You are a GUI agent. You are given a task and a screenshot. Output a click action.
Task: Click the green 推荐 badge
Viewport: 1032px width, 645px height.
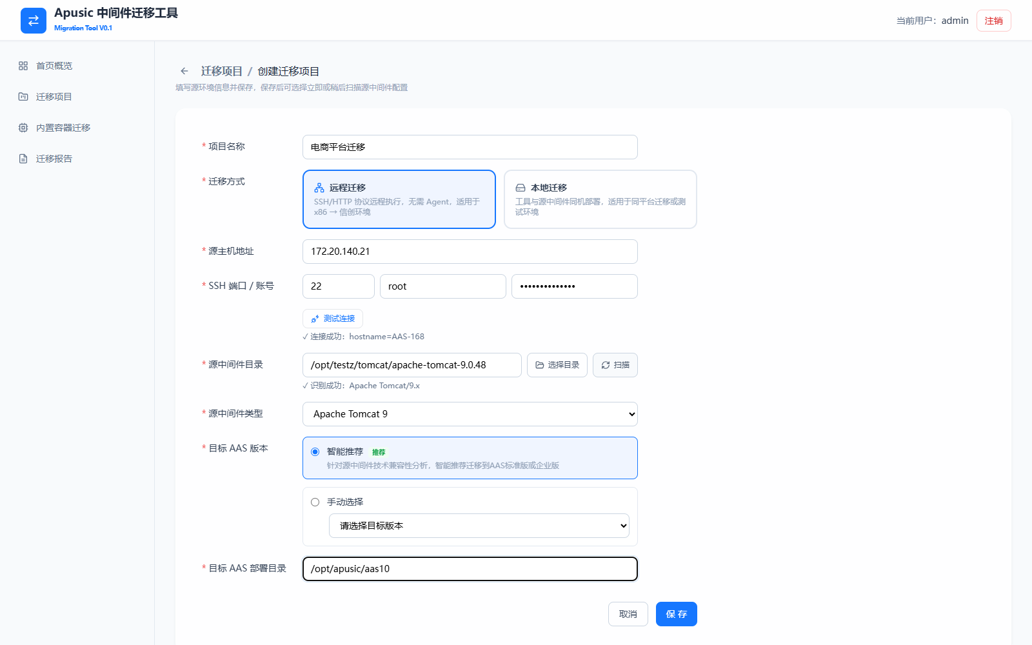[379, 452]
